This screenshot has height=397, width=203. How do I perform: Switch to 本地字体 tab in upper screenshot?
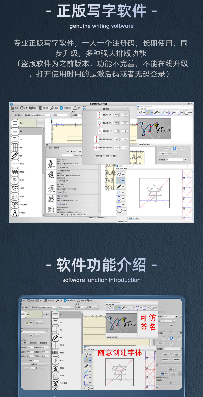50,148
